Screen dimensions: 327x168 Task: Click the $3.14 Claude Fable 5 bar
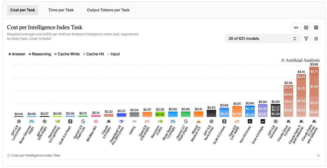pyautogui.click(x=301, y=96)
